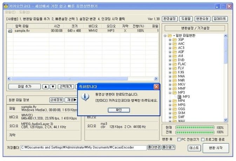The height and width of the screenshot is (161, 236).
Task: Expand the SWF tree node
Action: click(x=170, y=117)
